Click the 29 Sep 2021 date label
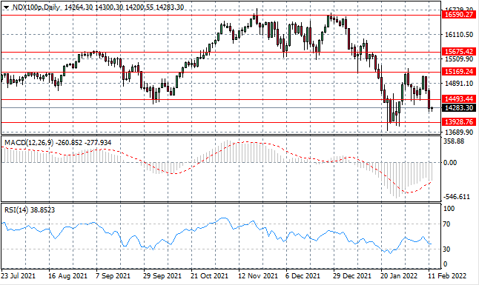 click(x=162, y=276)
